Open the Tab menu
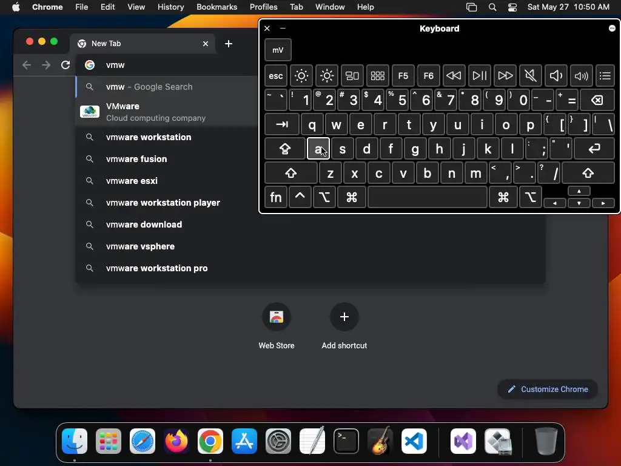The height and width of the screenshot is (466, 621). coord(296,7)
